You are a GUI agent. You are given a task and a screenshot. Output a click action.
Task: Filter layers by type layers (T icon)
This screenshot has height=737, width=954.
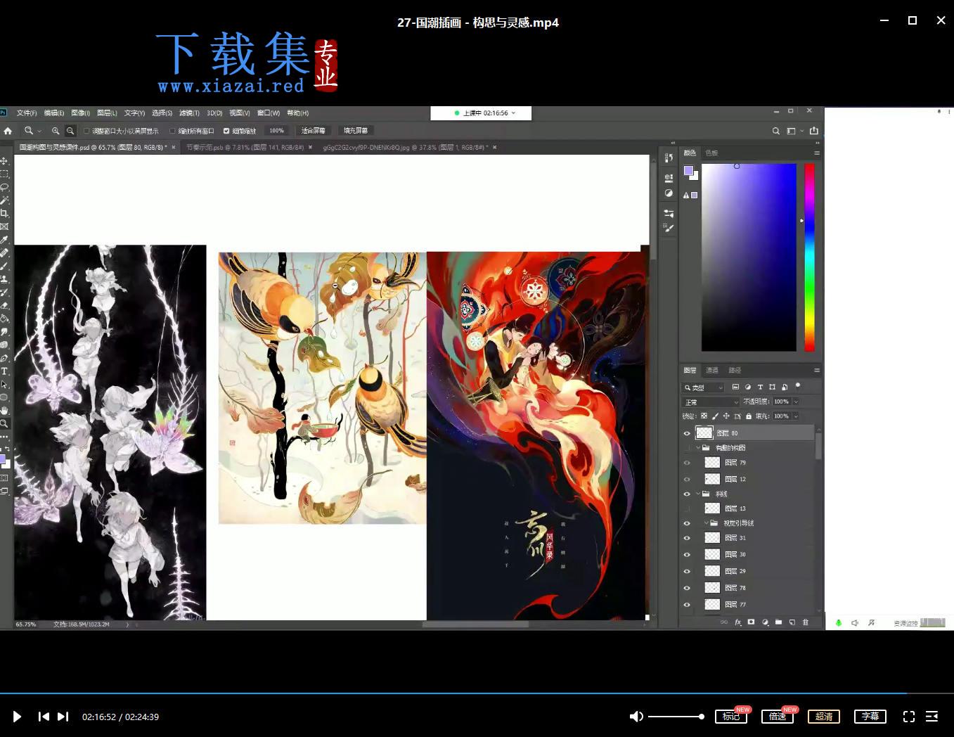[x=760, y=387]
